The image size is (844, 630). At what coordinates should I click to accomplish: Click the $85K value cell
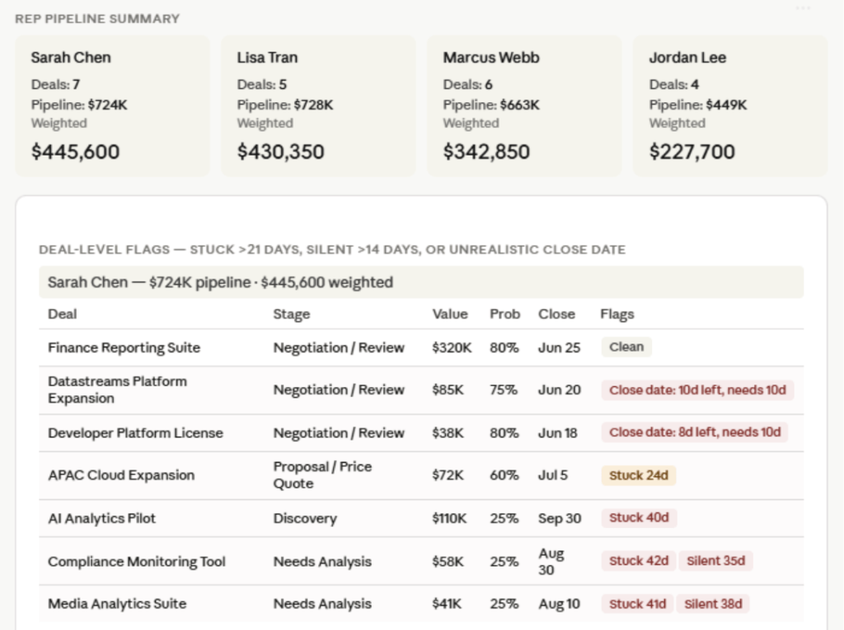pos(448,390)
